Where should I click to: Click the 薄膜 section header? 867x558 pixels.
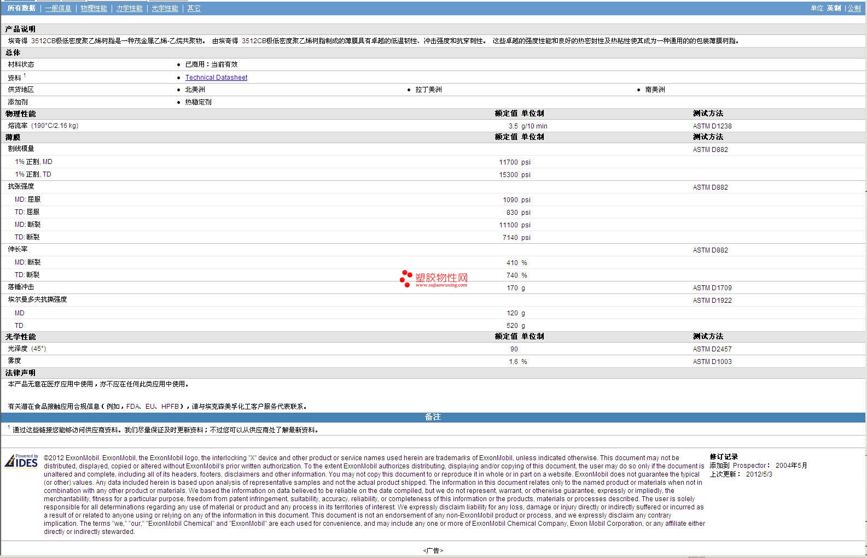click(x=13, y=137)
